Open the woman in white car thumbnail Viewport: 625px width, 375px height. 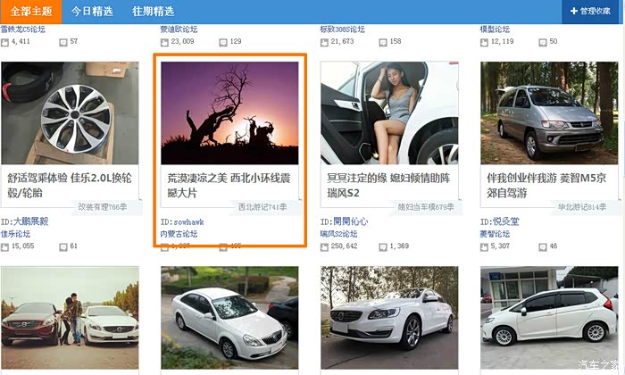[389, 112]
